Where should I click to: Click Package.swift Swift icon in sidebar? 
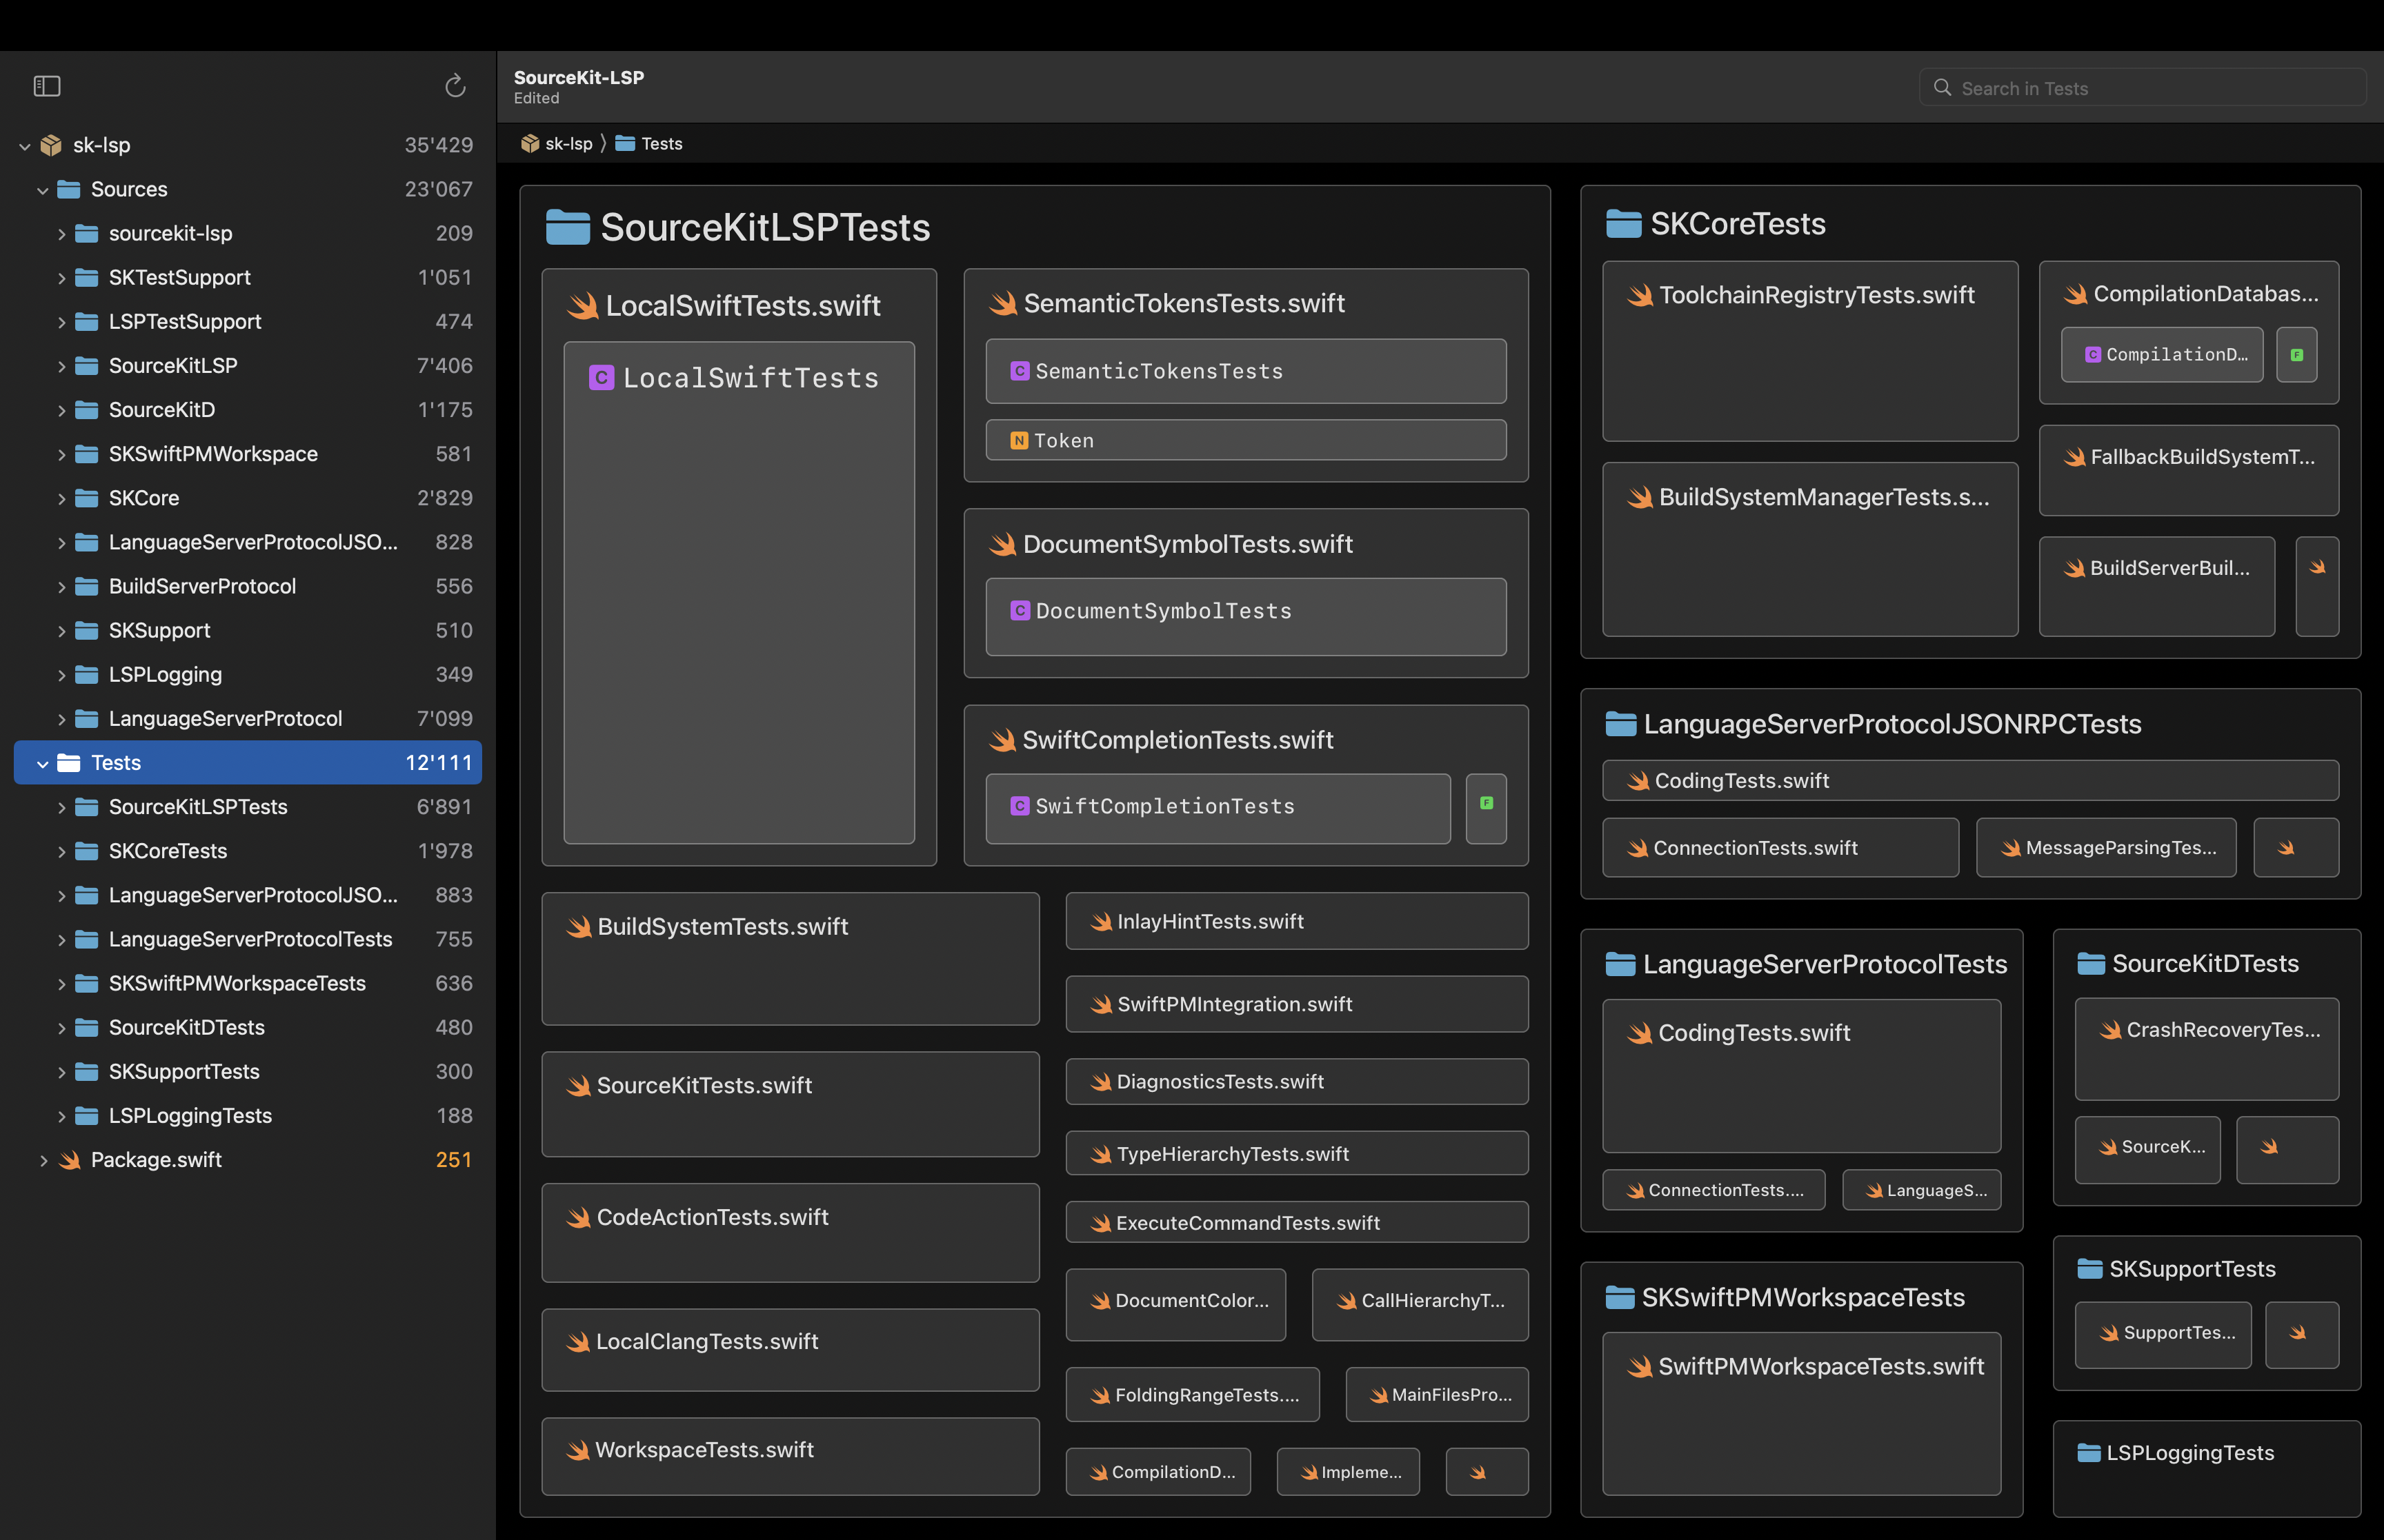click(69, 1160)
